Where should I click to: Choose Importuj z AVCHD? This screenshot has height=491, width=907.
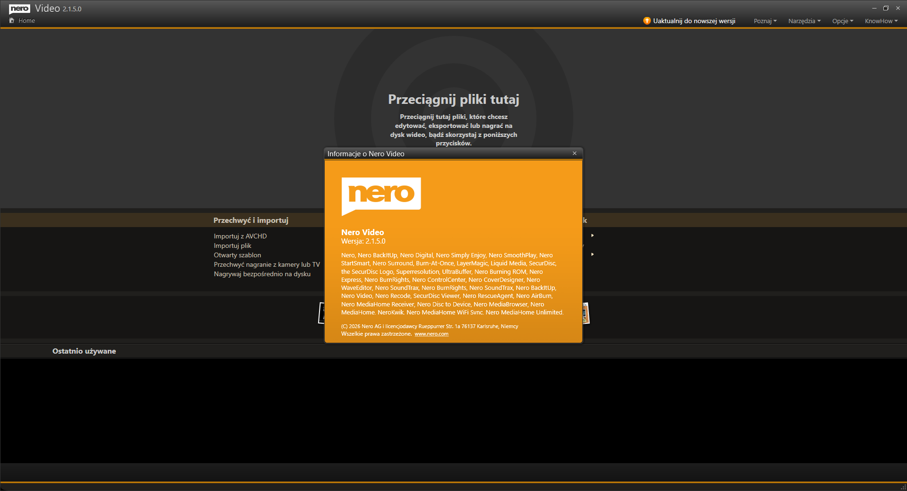[240, 236]
